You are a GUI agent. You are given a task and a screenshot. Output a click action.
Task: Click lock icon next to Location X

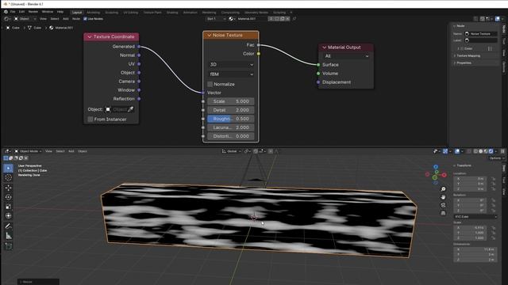(x=494, y=179)
